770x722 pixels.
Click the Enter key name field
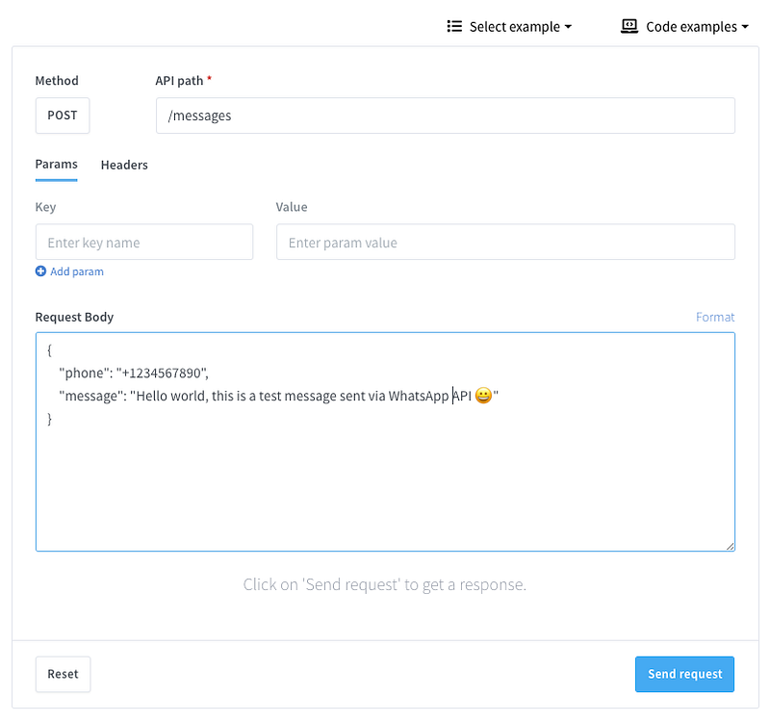[144, 243]
